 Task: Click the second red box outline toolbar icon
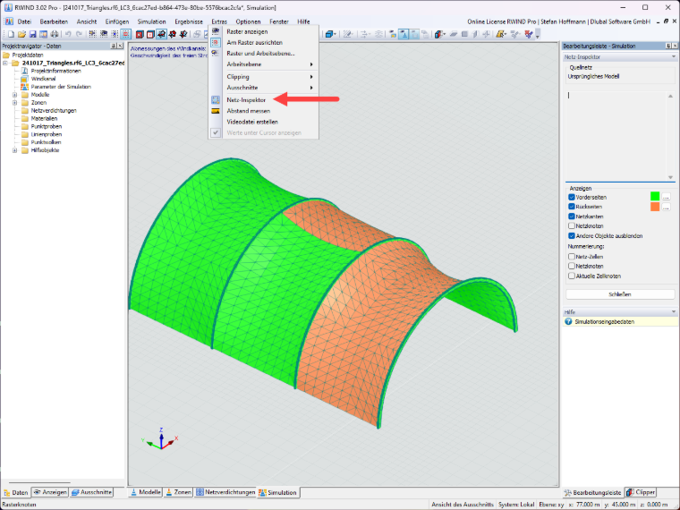click(x=150, y=34)
